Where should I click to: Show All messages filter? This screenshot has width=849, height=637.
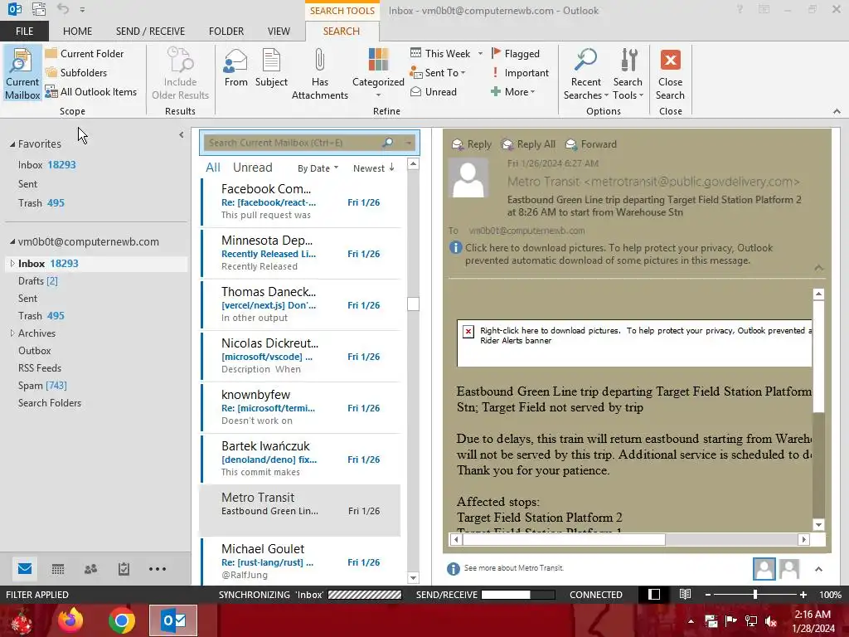coord(213,168)
